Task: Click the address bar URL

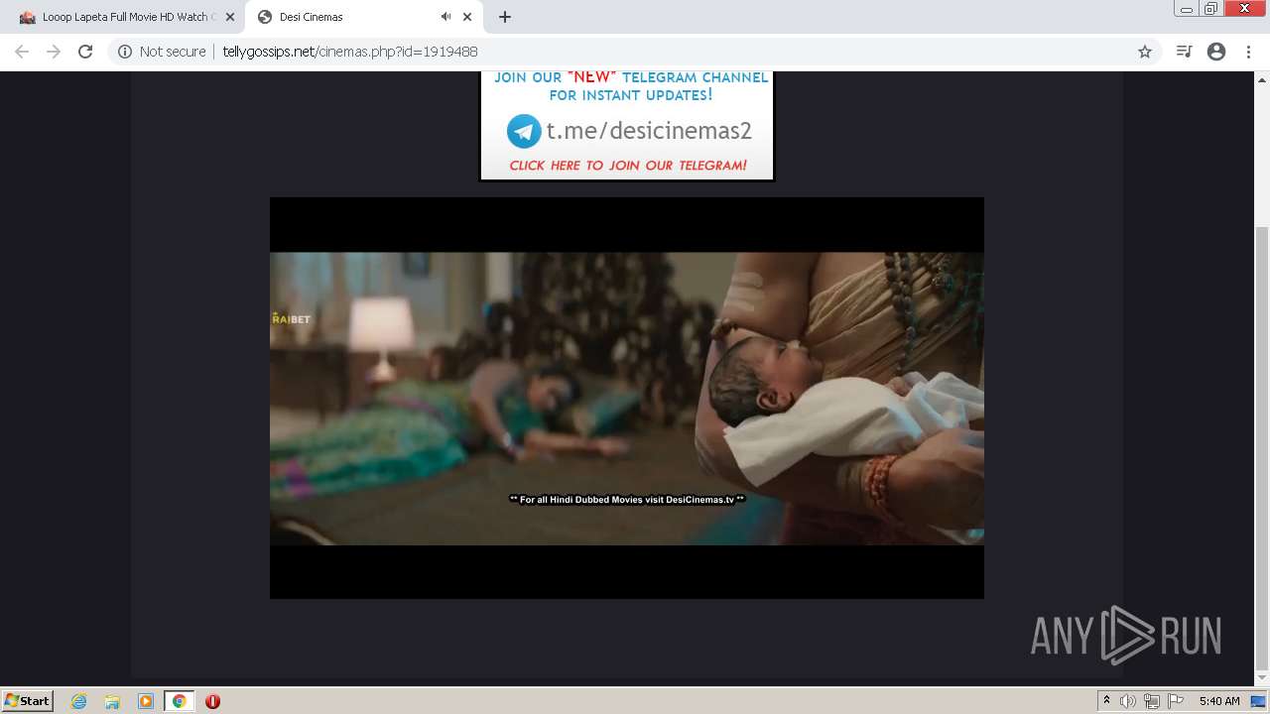Action: [x=349, y=52]
